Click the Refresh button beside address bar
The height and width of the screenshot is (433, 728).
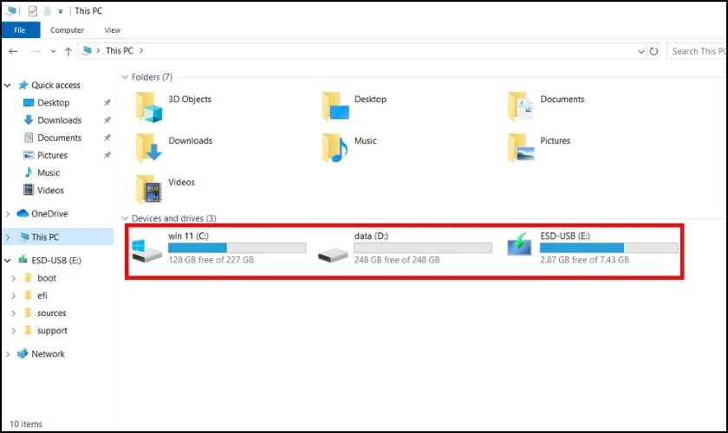(653, 51)
